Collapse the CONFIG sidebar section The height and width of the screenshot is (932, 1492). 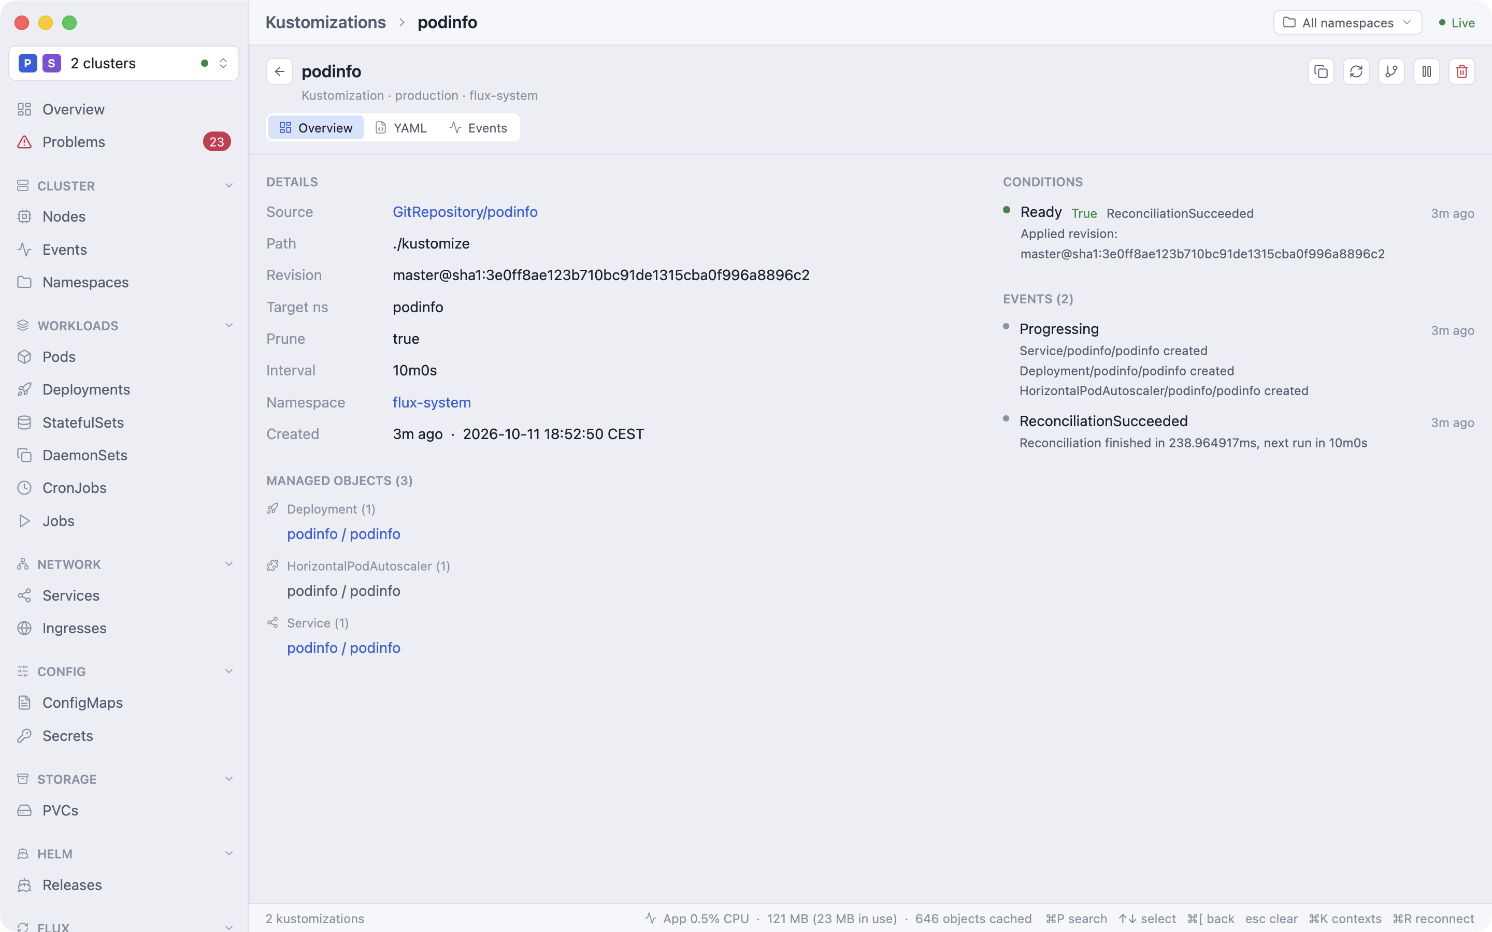point(229,671)
